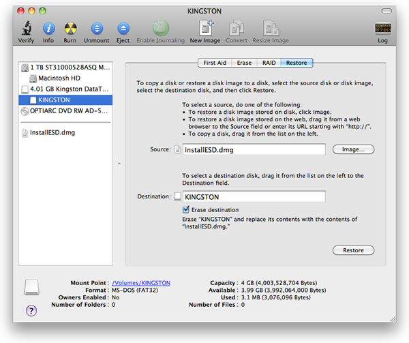Select Macintosh HD in the sidebar
Screen dimensions: 409x343
[x=61, y=78]
